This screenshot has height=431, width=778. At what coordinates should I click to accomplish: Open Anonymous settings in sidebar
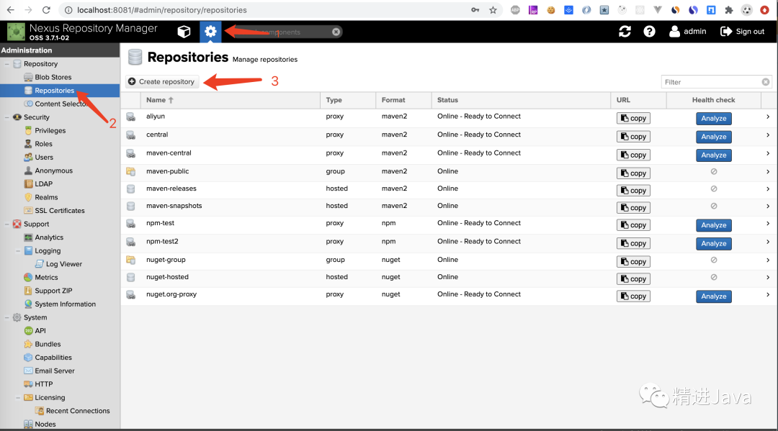[53, 171]
